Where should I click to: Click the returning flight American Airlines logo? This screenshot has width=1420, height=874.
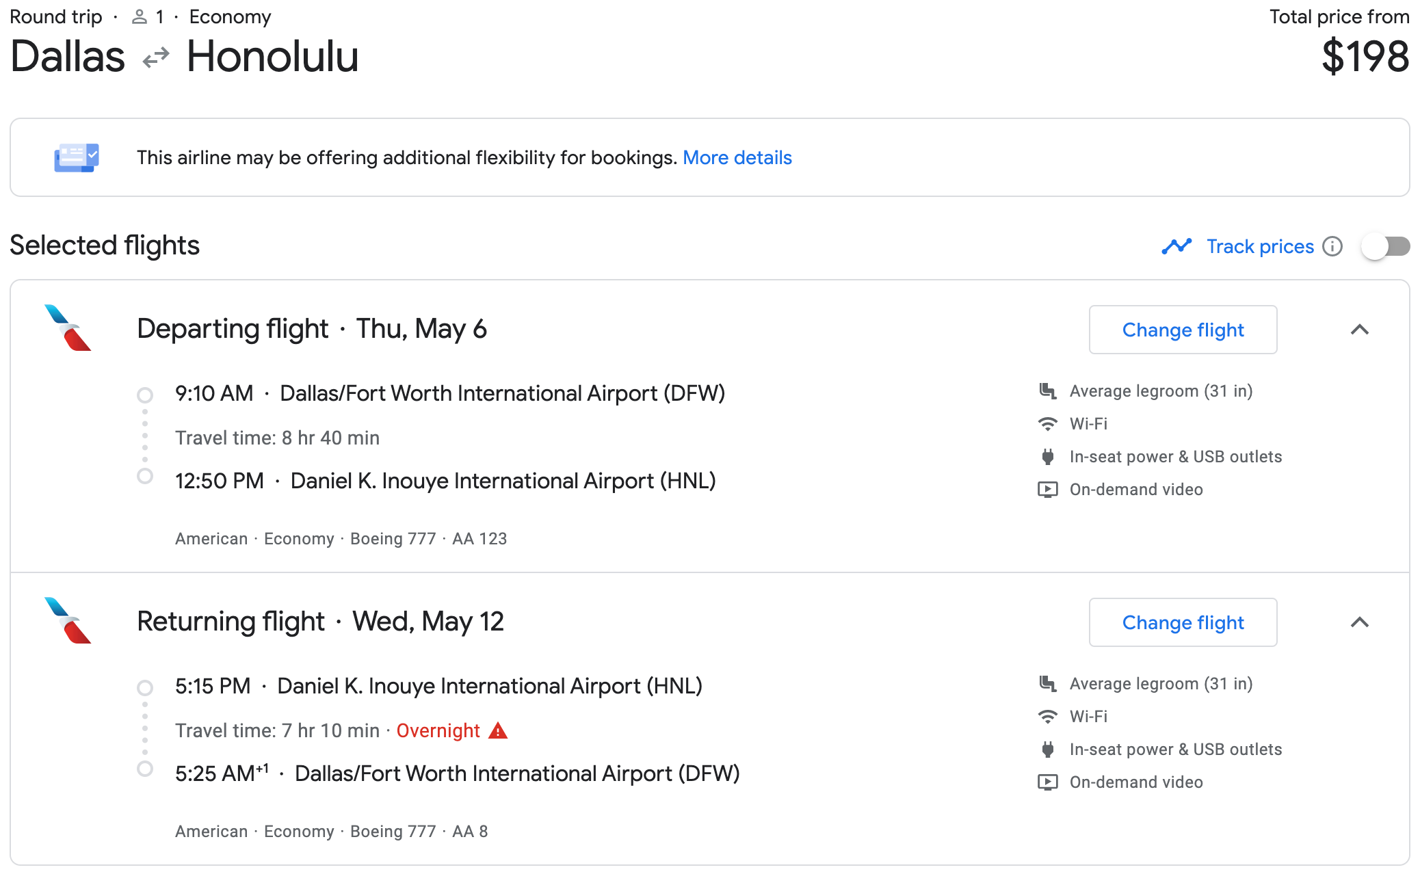click(68, 621)
